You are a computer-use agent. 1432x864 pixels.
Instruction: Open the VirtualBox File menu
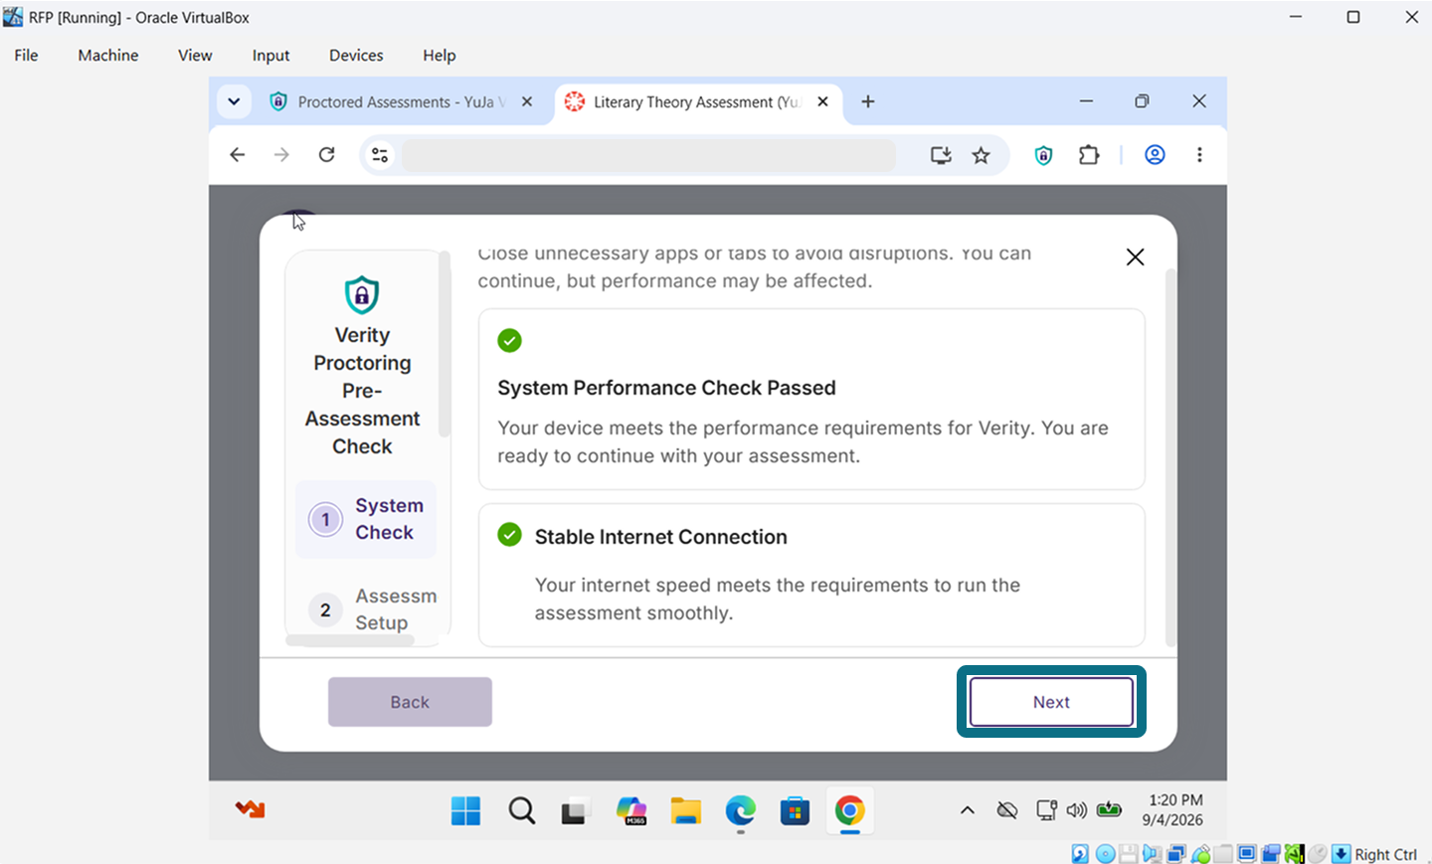point(26,55)
